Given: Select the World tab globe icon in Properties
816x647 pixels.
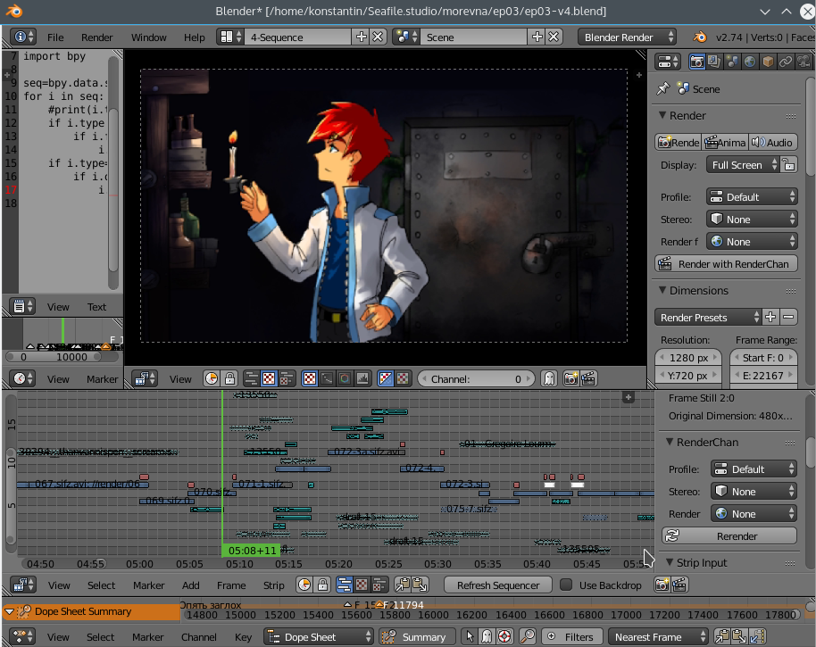Looking at the screenshot, I should [750, 62].
